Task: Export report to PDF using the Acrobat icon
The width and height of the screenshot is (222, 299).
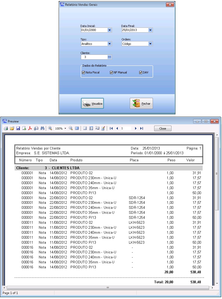Action: (30, 129)
